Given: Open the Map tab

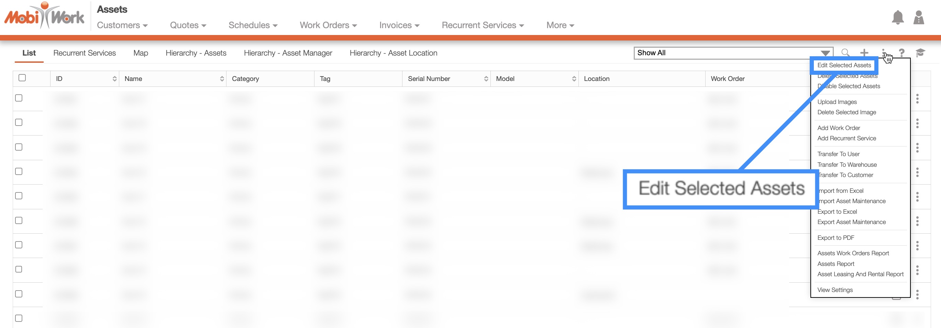Looking at the screenshot, I should pyautogui.click(x=141, y=53).
